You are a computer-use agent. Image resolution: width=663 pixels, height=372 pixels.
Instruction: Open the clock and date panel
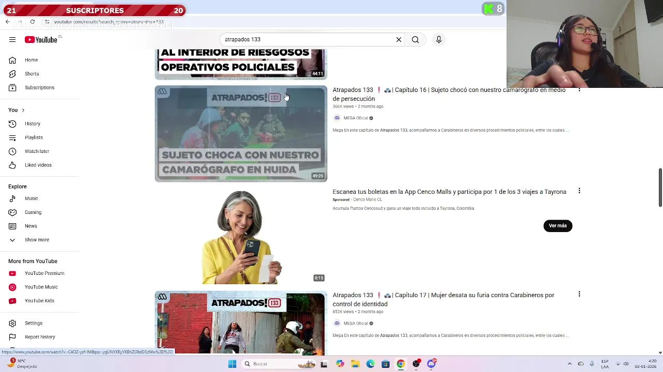[x=645, y=364]
